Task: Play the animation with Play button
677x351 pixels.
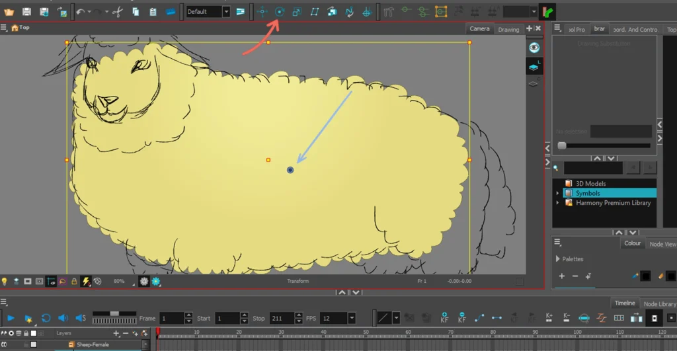Action: (x=11, y=319)
